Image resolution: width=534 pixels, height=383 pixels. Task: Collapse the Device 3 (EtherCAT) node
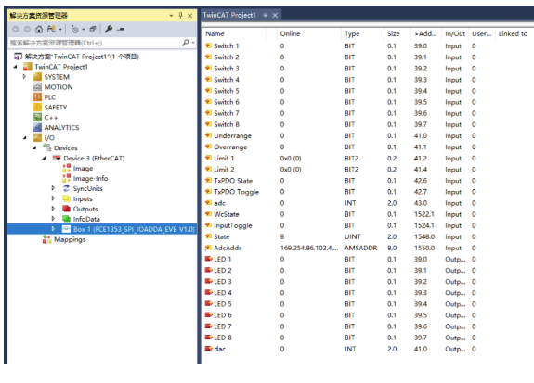pos(44,159)
